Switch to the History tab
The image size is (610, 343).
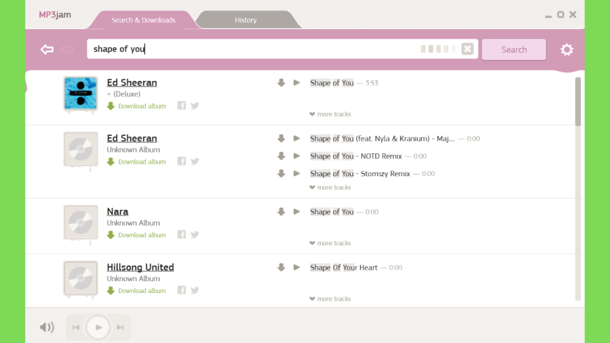(246, 20)
